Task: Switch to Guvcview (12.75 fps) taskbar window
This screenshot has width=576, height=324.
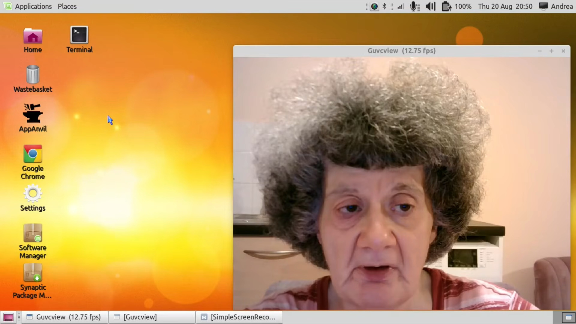Action: click(64, 317)
